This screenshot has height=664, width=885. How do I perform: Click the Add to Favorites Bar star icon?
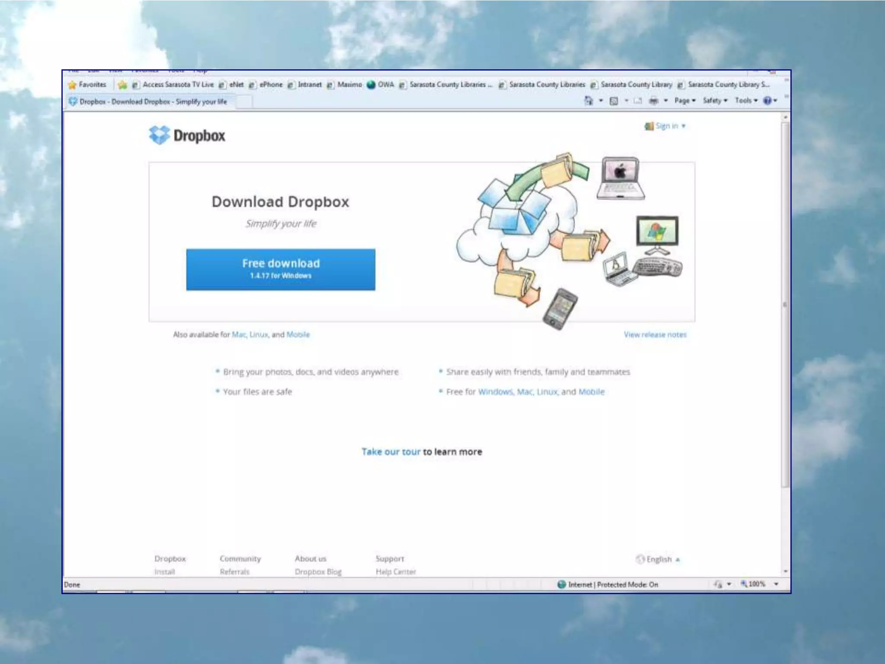click(x=123, y=85)
